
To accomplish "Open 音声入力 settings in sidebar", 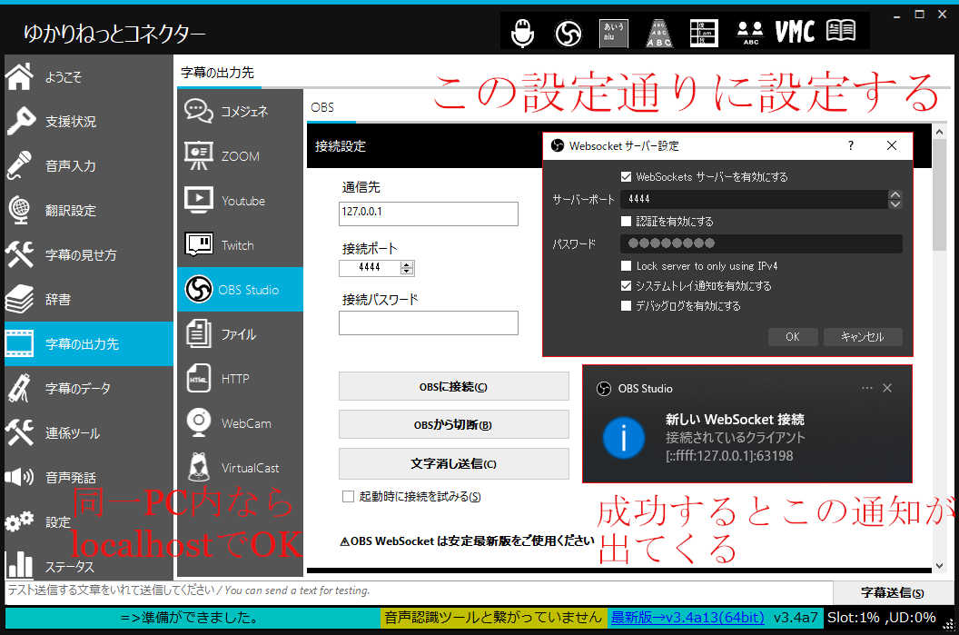I will click(89, 165).
